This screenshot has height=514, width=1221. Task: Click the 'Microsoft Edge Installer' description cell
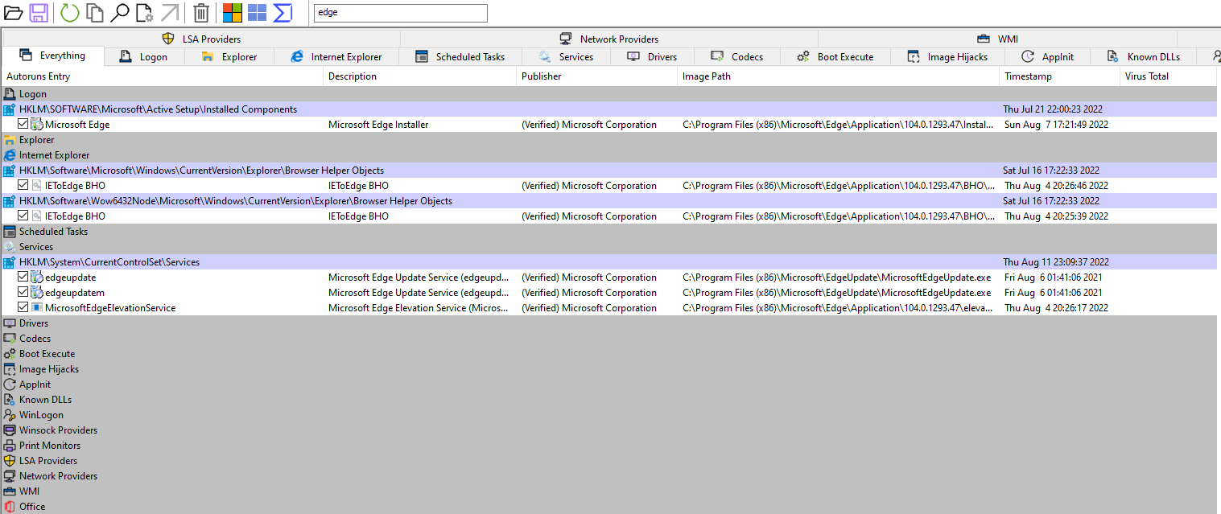(x=378, y=125)
